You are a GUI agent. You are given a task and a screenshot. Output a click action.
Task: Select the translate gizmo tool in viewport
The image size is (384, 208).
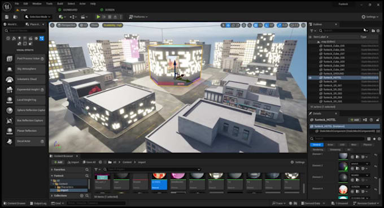[x=228, y=25]
